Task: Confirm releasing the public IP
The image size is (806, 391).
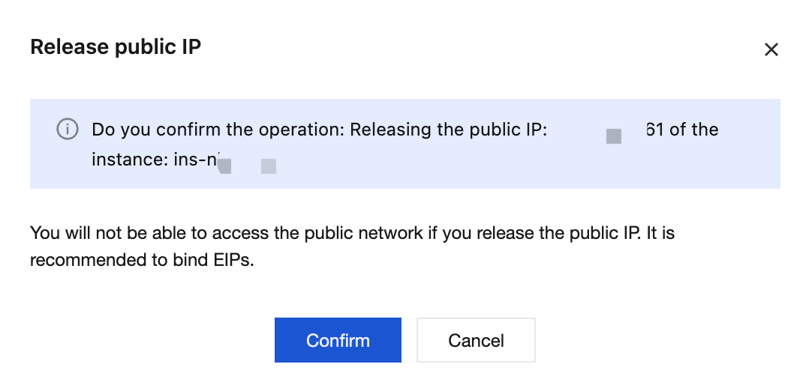Action: pos(338,339)
